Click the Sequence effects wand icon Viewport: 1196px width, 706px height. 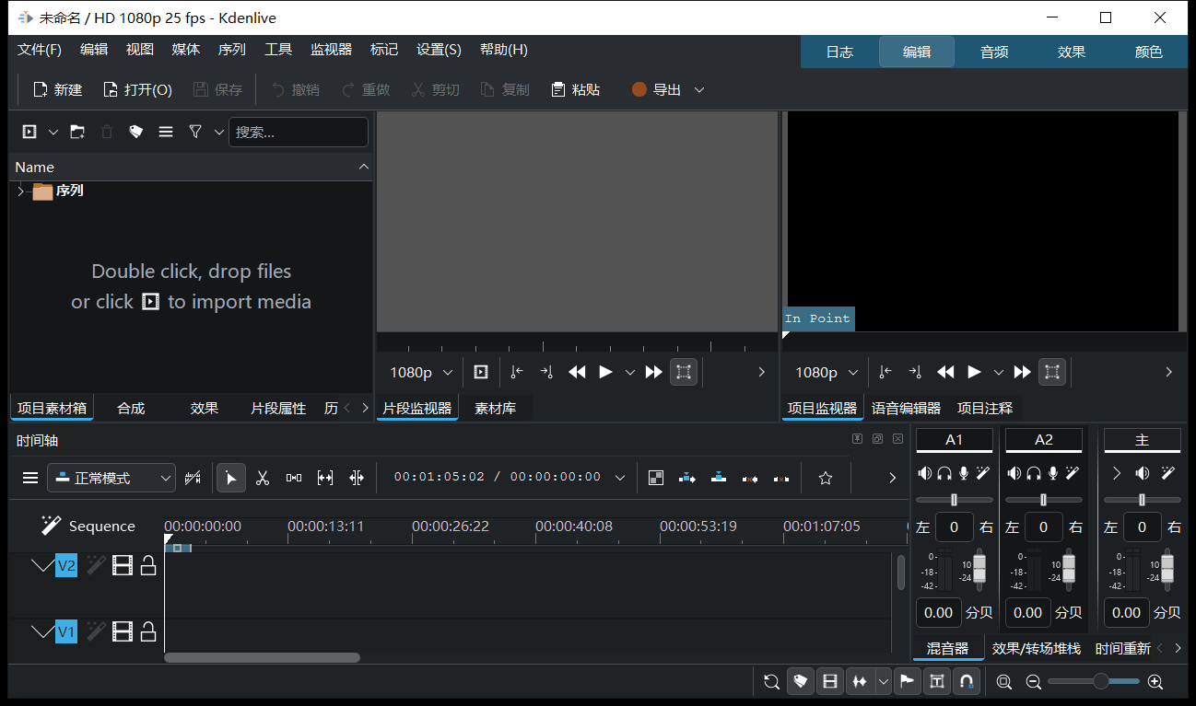[x=51, y=526]
